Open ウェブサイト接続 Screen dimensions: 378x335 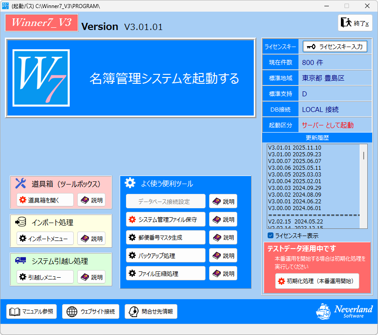pyautogui.click(x=91, y=311)
